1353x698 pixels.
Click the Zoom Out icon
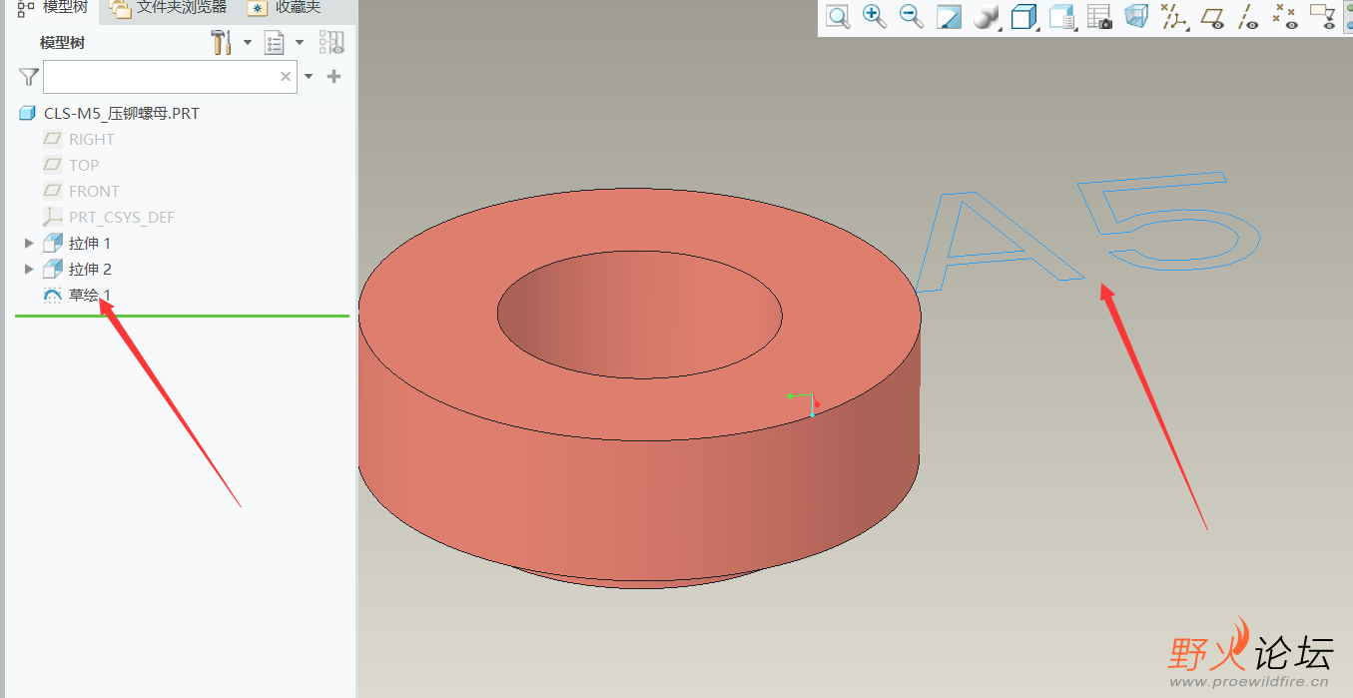[x=911, y=17]
